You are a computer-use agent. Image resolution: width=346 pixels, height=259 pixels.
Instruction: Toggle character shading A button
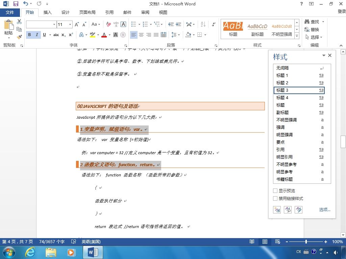pyautogui.click(x=116, y=35)
